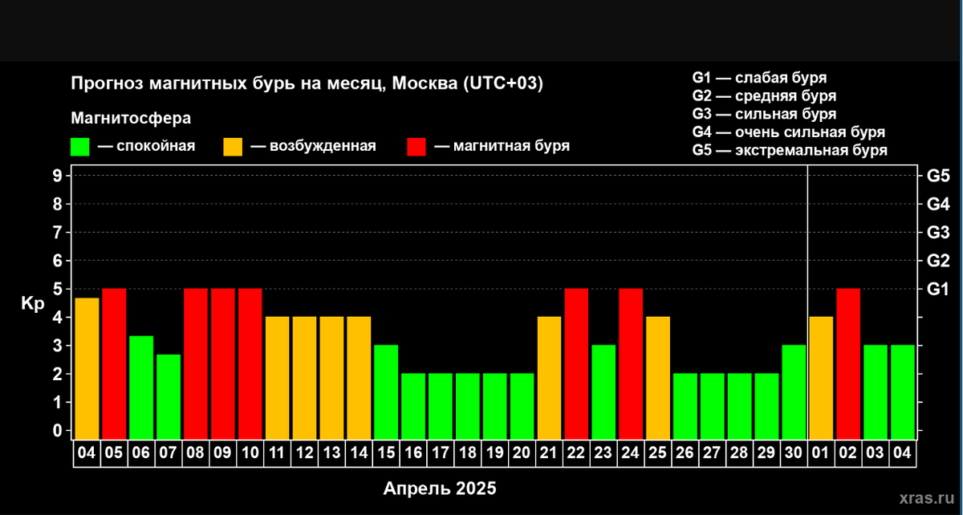Click the Kp axis value '5'
This screenshot has width=963, height=515.
[57, 289]
